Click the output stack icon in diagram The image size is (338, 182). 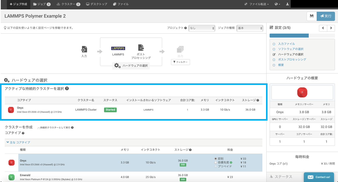180,49
